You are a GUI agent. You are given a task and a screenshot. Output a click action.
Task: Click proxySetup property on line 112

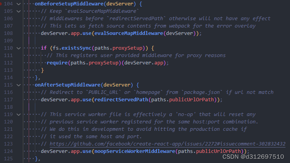[104, 63]
